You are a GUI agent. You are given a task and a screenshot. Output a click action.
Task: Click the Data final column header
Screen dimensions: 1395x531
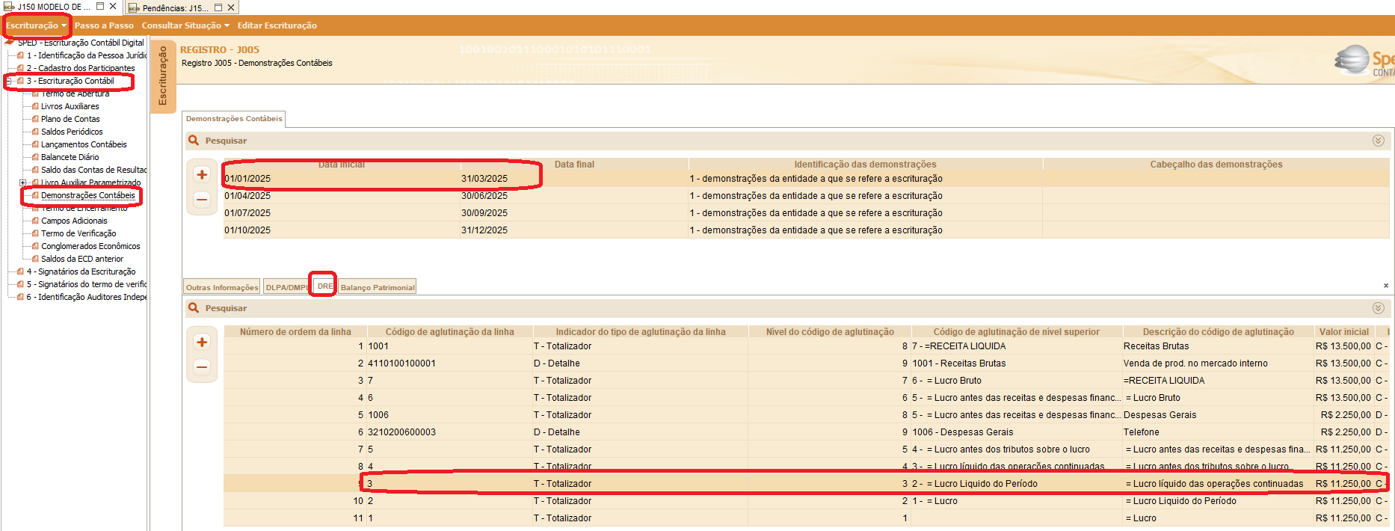pyautogui.click(x=574, y=165)
